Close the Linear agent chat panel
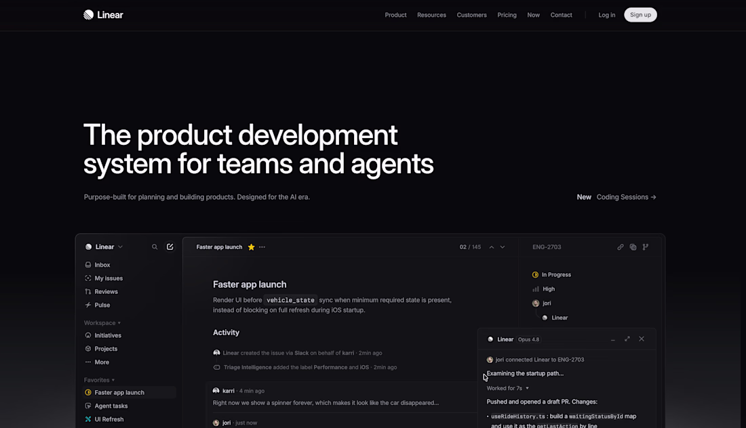This screenshot has height=428, width=746. click(x=642, y=339)
